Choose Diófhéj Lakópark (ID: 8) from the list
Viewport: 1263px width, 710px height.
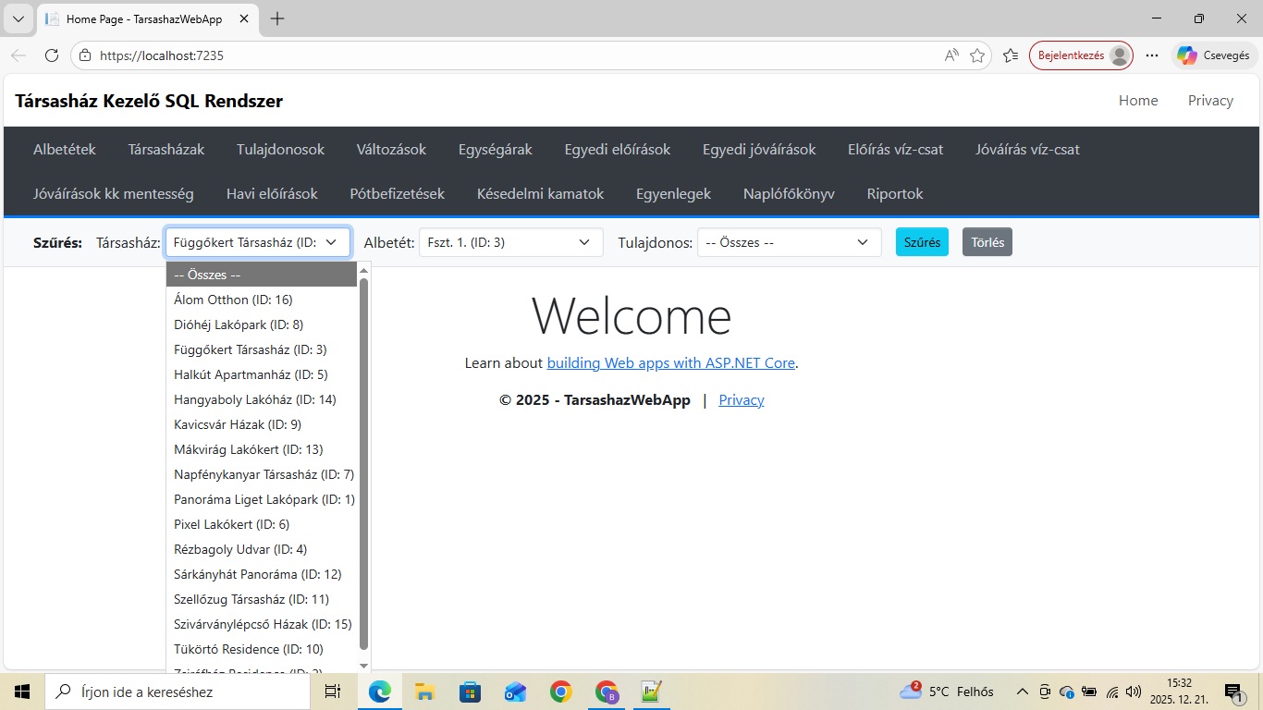[x=239, y=324]
